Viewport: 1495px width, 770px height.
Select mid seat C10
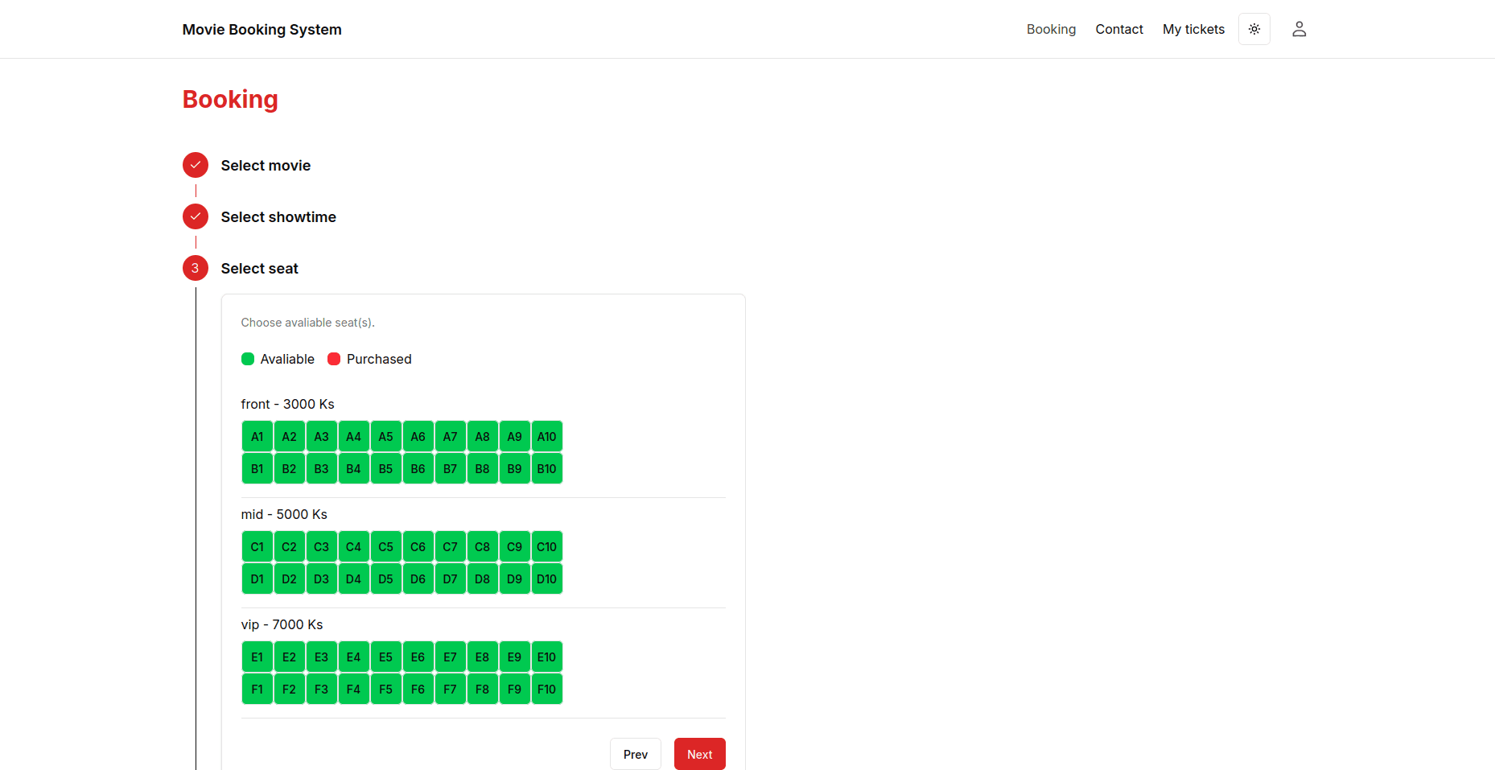[547, 546]
